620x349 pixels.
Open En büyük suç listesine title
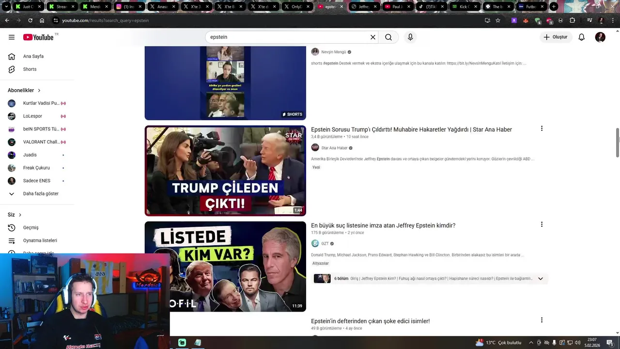383,225
